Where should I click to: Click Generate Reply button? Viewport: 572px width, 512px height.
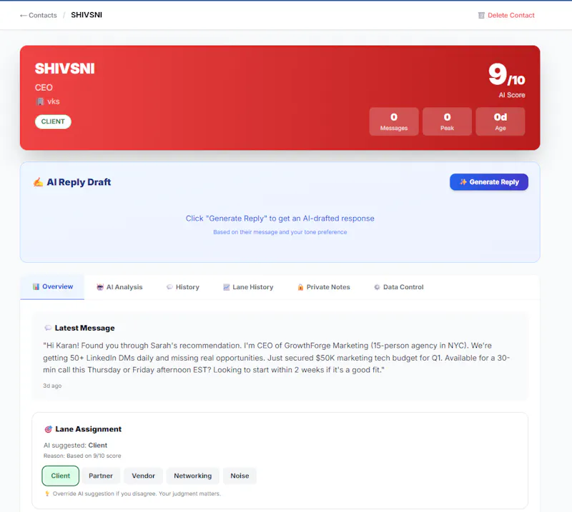(x=489, y=182)
